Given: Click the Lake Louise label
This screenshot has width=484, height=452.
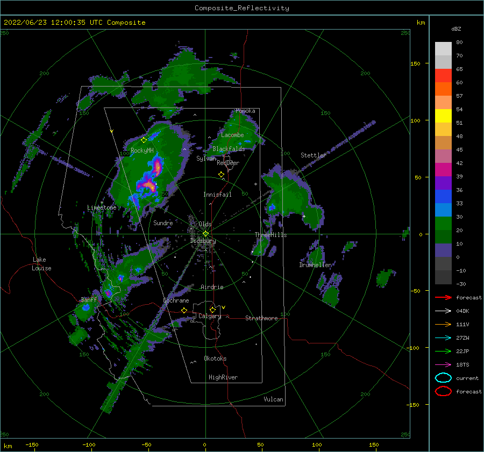Looking at the screenshot, I should click(41, 264).
